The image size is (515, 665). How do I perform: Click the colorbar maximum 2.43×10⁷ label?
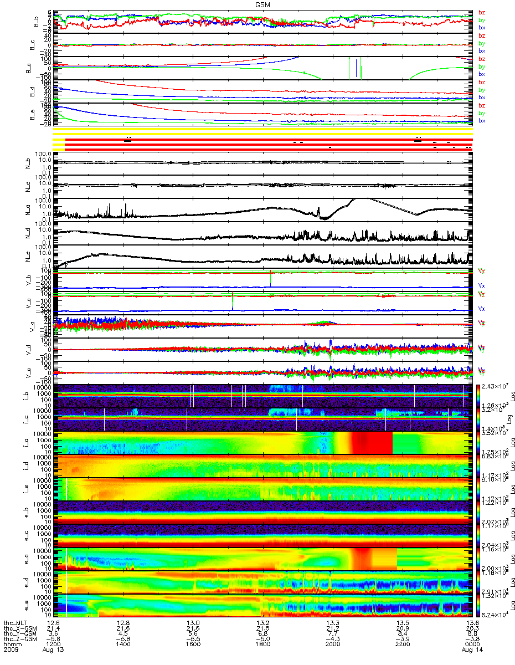click(x=496, y=386)
